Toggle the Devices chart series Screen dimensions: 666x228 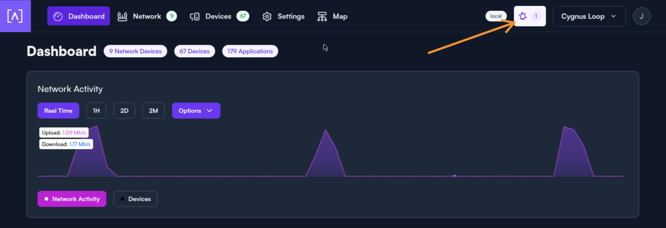135,199
